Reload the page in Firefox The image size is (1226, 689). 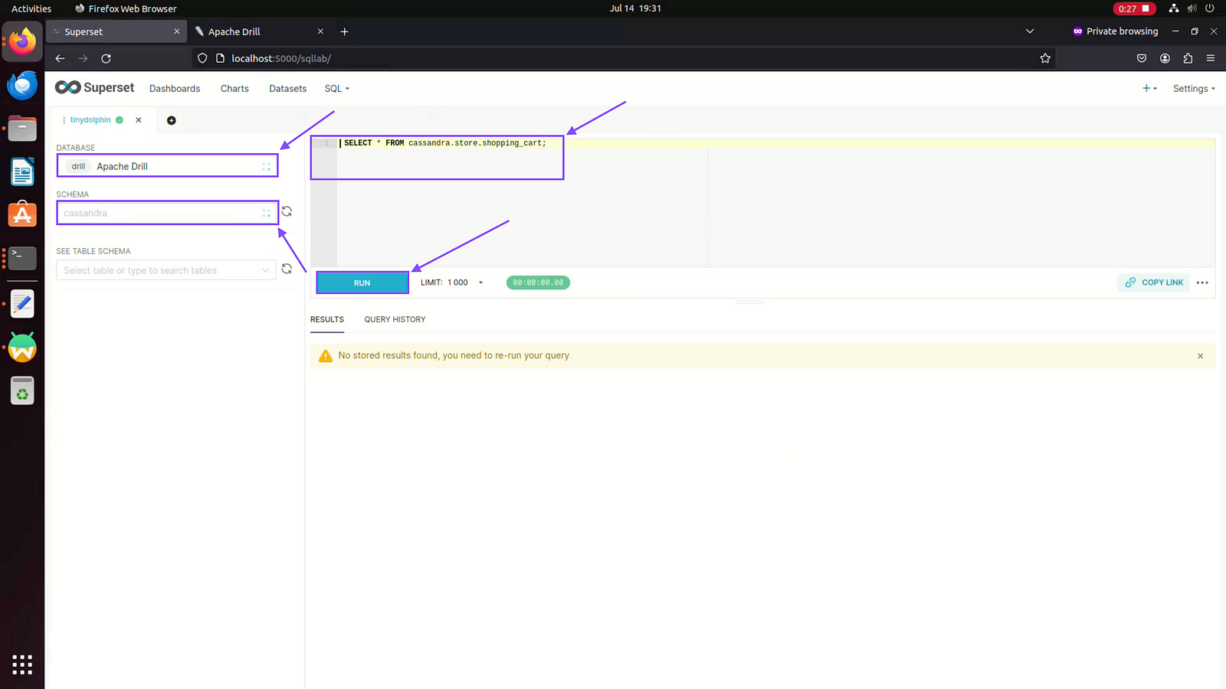coord(106,58)
